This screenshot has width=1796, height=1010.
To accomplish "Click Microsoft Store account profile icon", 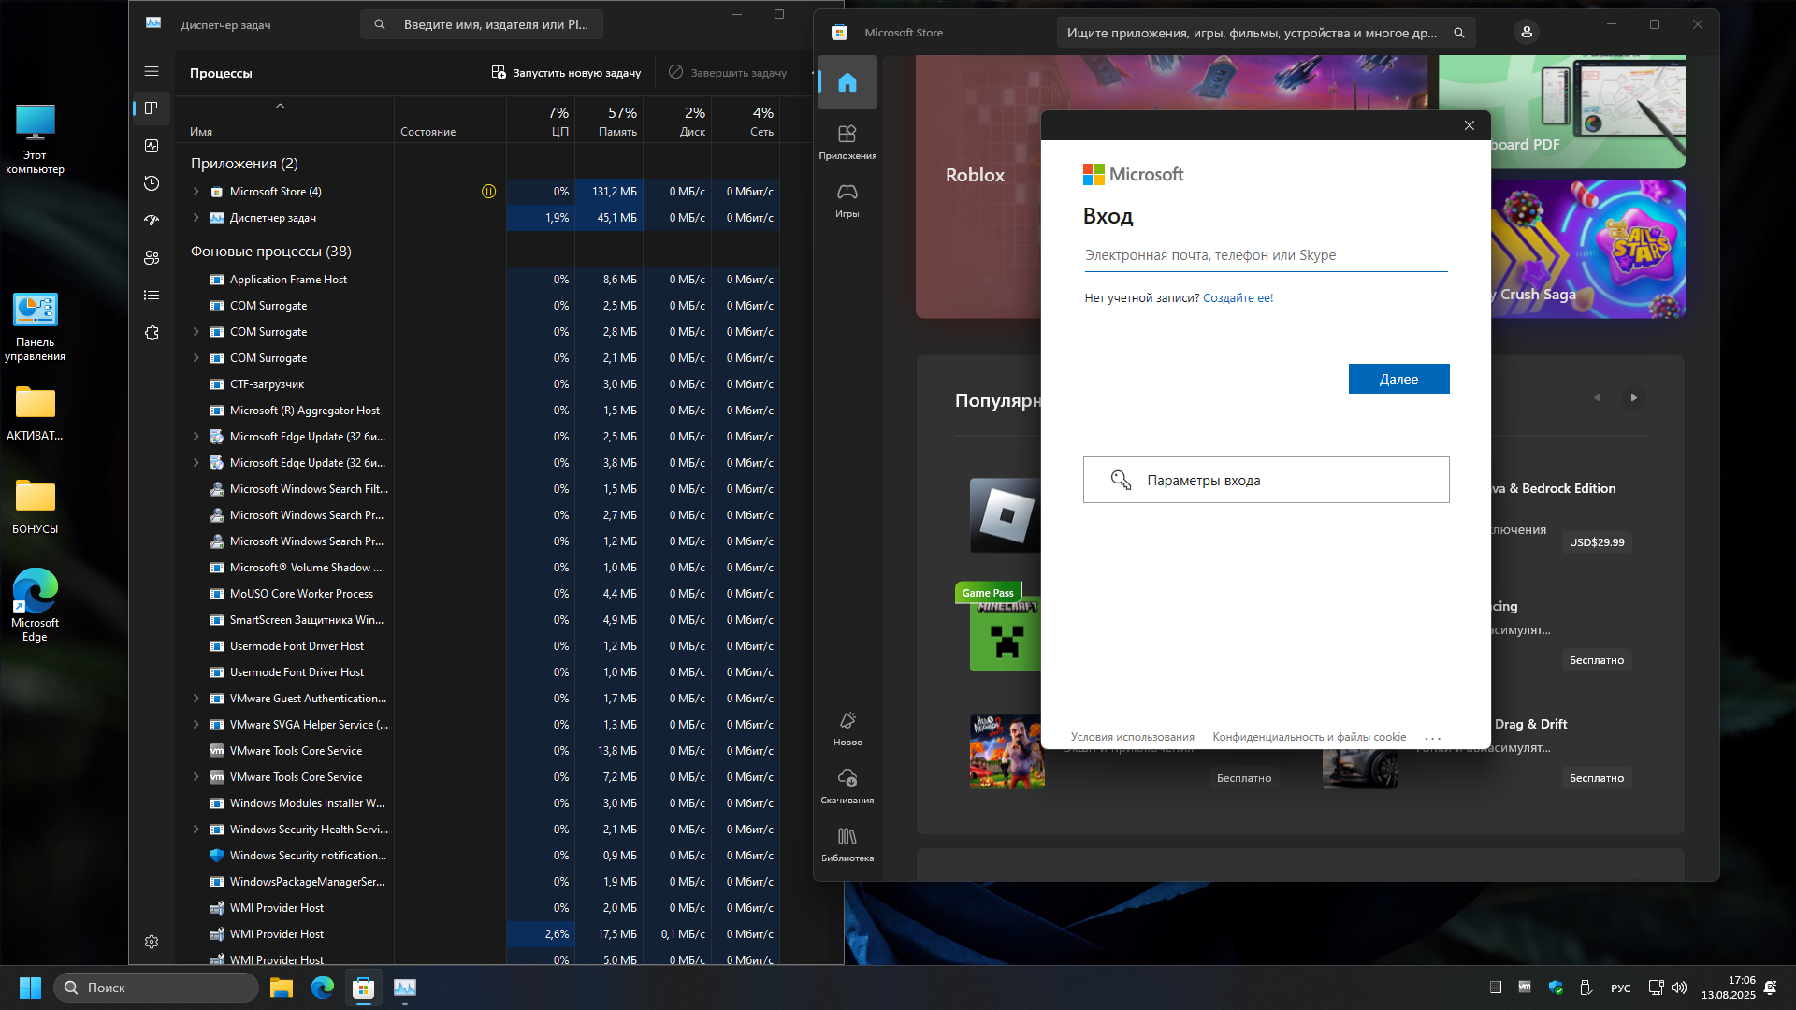I will pyautogui.click(x=1527, y=32).
